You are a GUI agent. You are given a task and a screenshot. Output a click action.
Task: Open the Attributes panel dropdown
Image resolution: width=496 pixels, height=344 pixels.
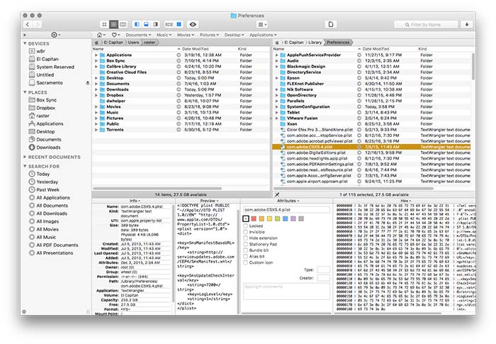pos(287,201)
